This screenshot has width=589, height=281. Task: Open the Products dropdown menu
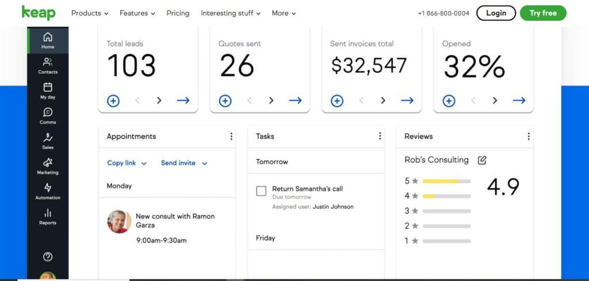90,13
